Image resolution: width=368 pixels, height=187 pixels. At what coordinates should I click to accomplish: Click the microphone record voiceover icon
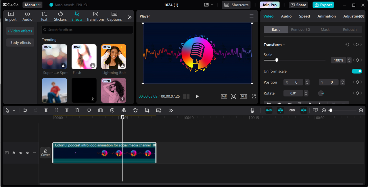tap(252, 110)
